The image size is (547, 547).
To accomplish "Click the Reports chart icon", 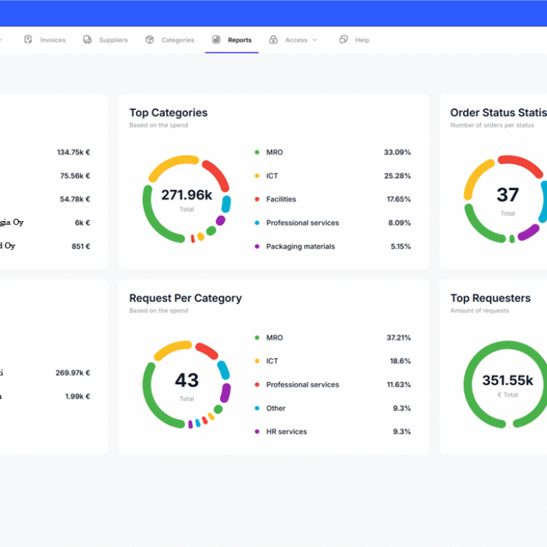I will click(x=216, y=40).
